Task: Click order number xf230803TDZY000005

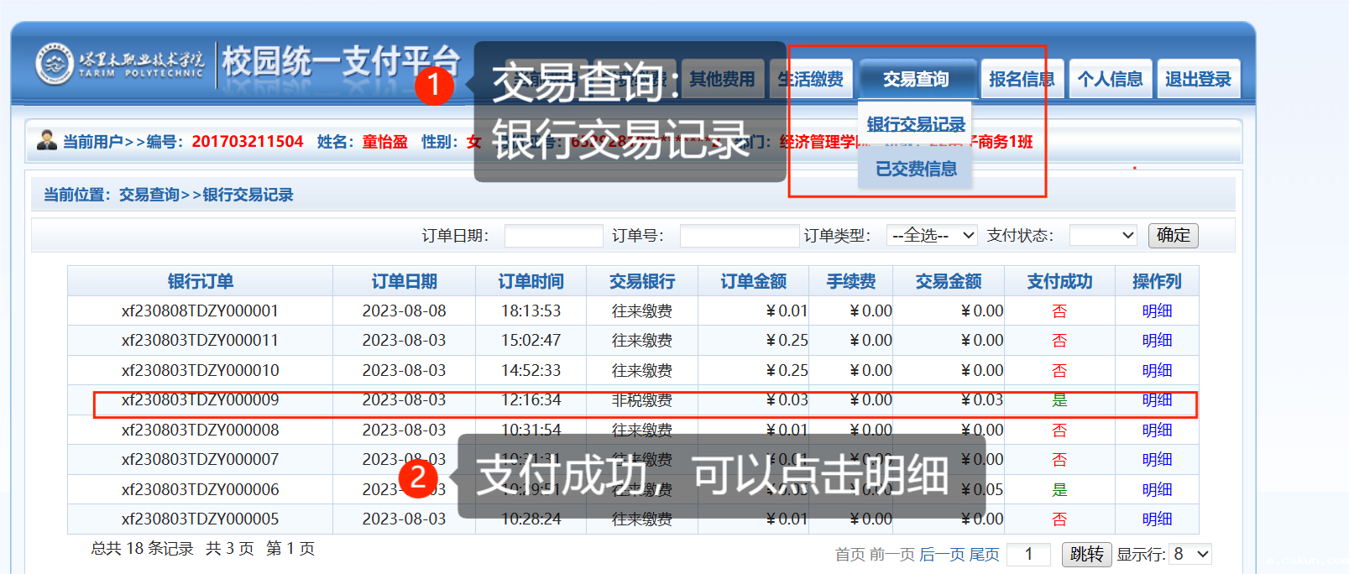Action: 200,519
